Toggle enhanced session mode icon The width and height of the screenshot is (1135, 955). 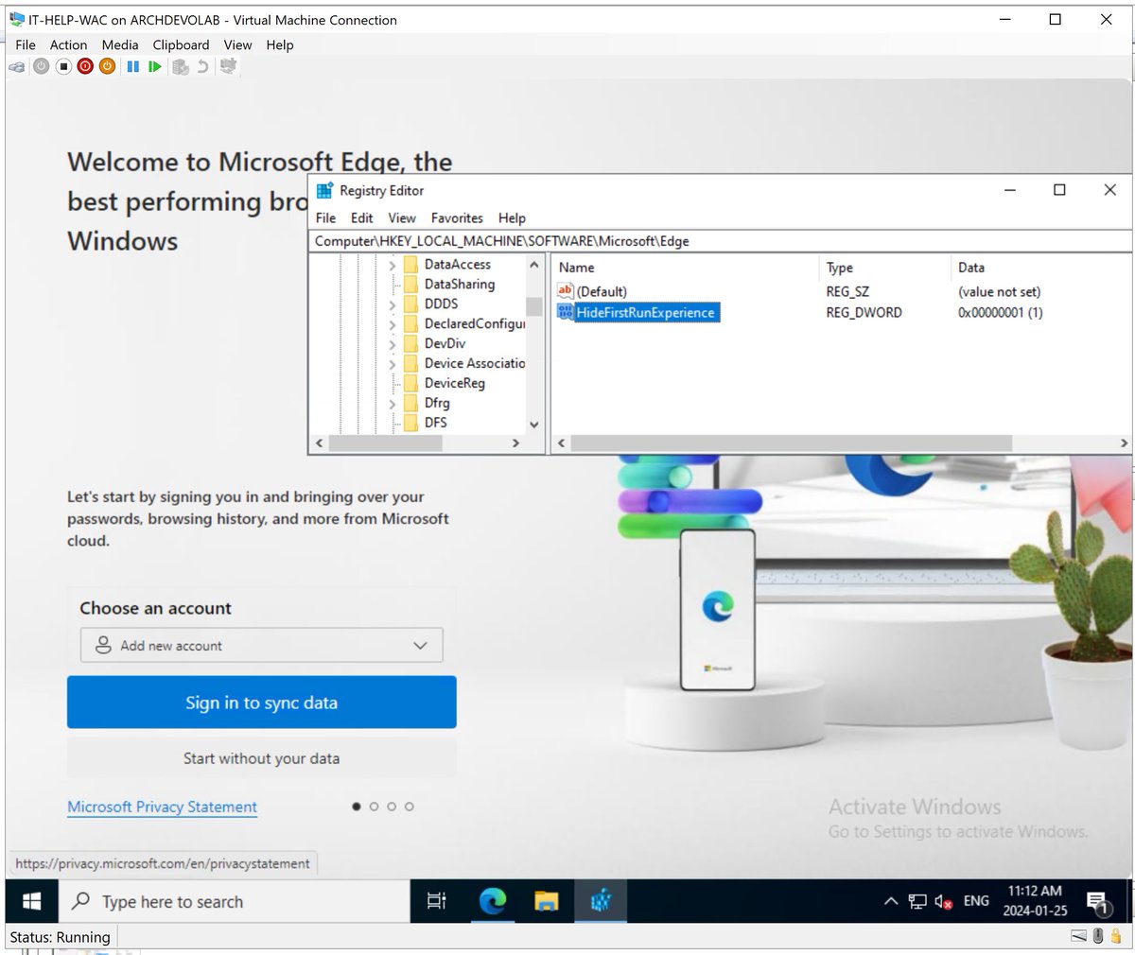coord(228,66)
